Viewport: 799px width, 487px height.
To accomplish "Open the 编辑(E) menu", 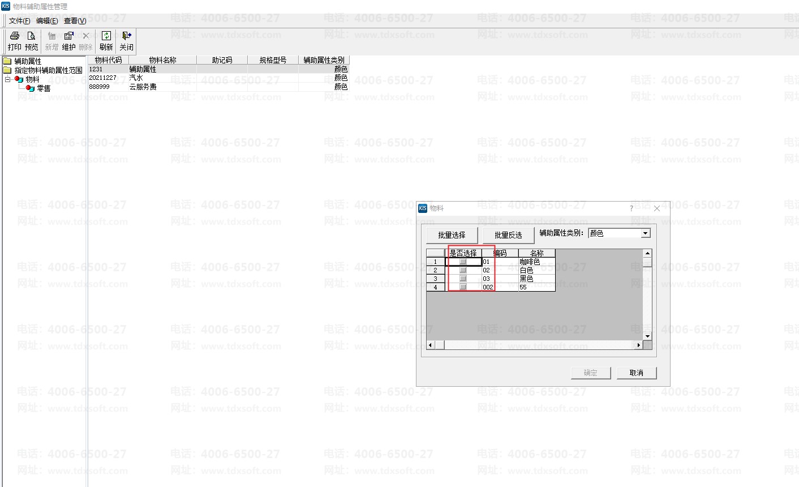I will pyautogui.click(x=47, y=21).
